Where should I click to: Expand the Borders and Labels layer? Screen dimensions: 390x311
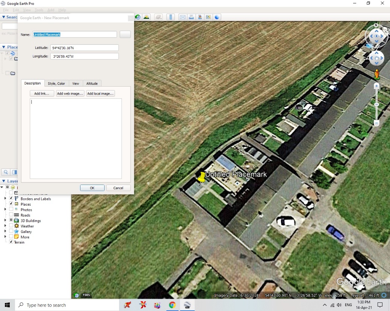click(5, 198)
